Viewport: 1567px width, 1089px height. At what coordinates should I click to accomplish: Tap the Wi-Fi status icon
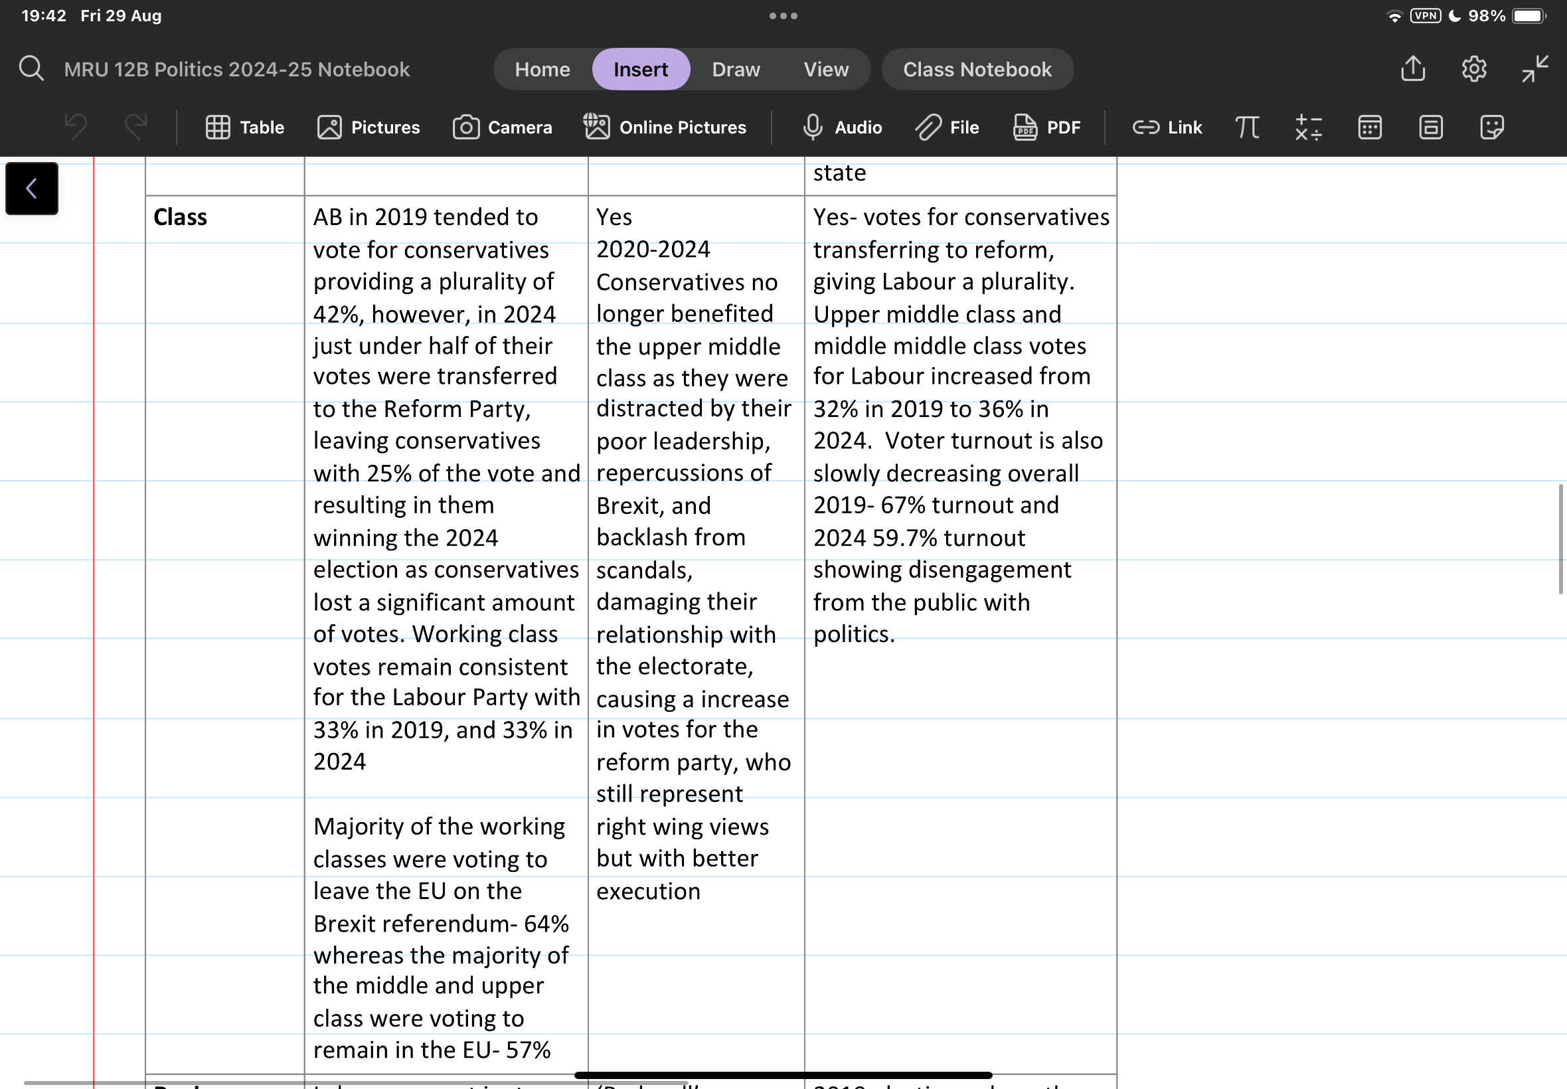(x=1394, y=17)
